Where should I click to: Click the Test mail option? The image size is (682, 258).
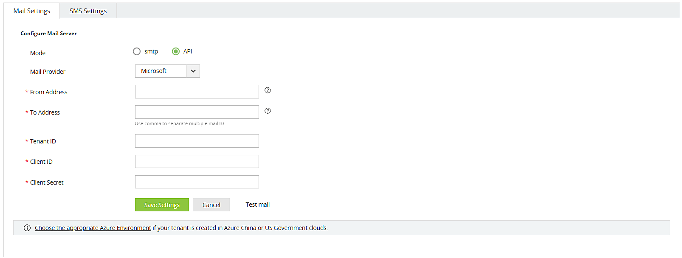tap(257, 204)
